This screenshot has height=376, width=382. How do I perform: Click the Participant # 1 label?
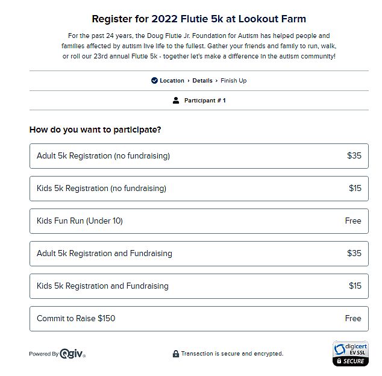[205, 101]
